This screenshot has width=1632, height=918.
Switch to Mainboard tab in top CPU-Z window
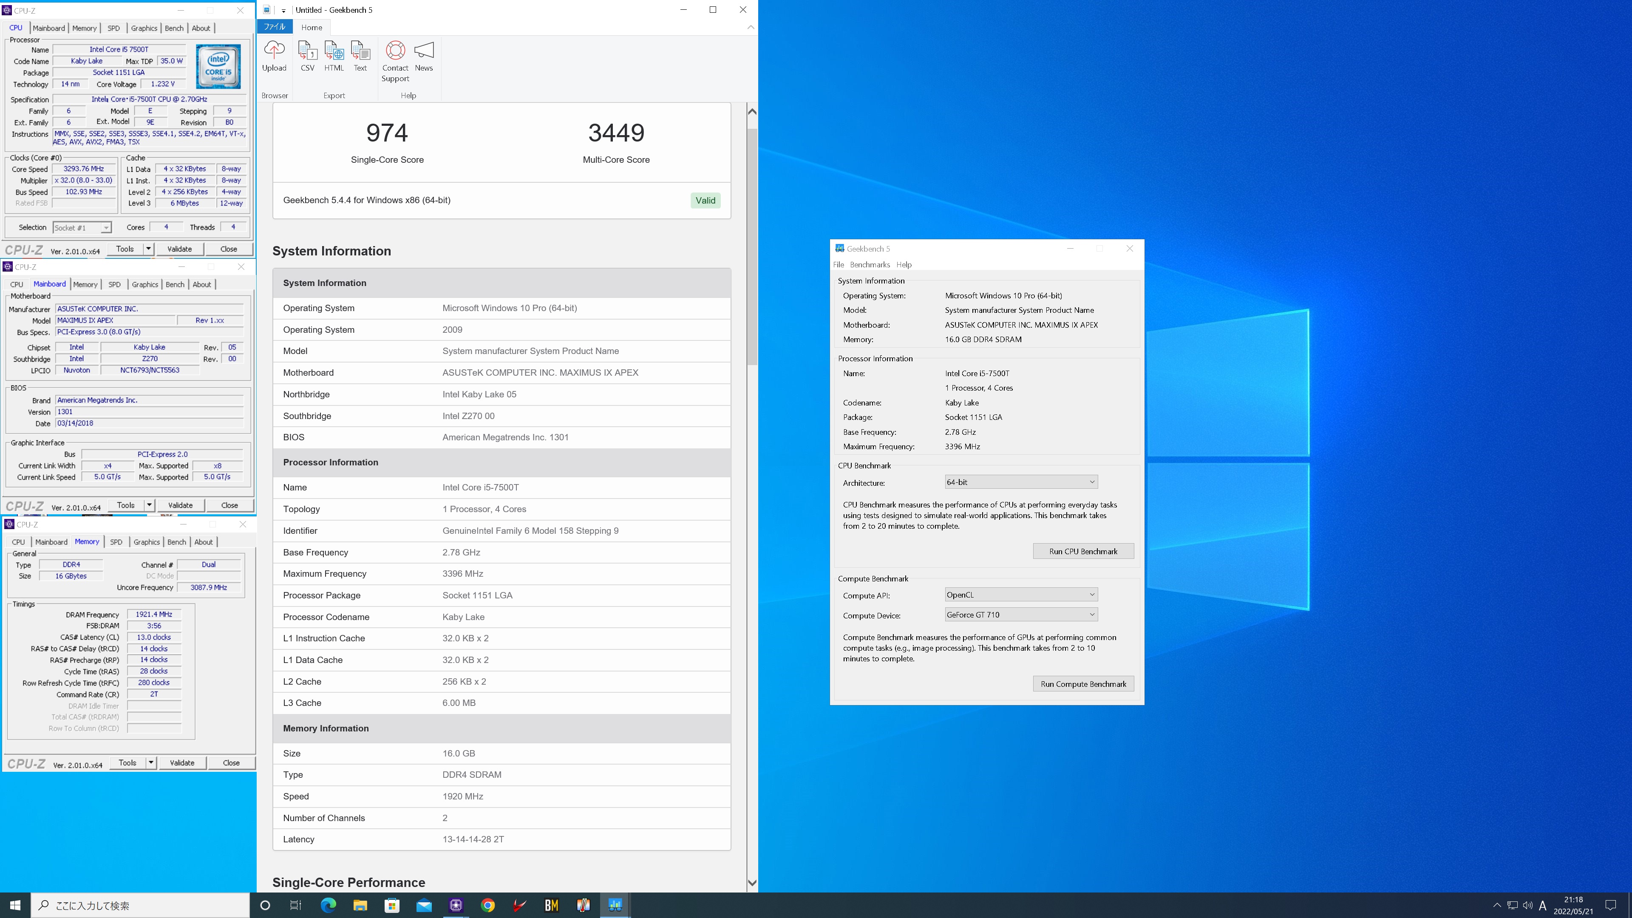click(49, 28)
